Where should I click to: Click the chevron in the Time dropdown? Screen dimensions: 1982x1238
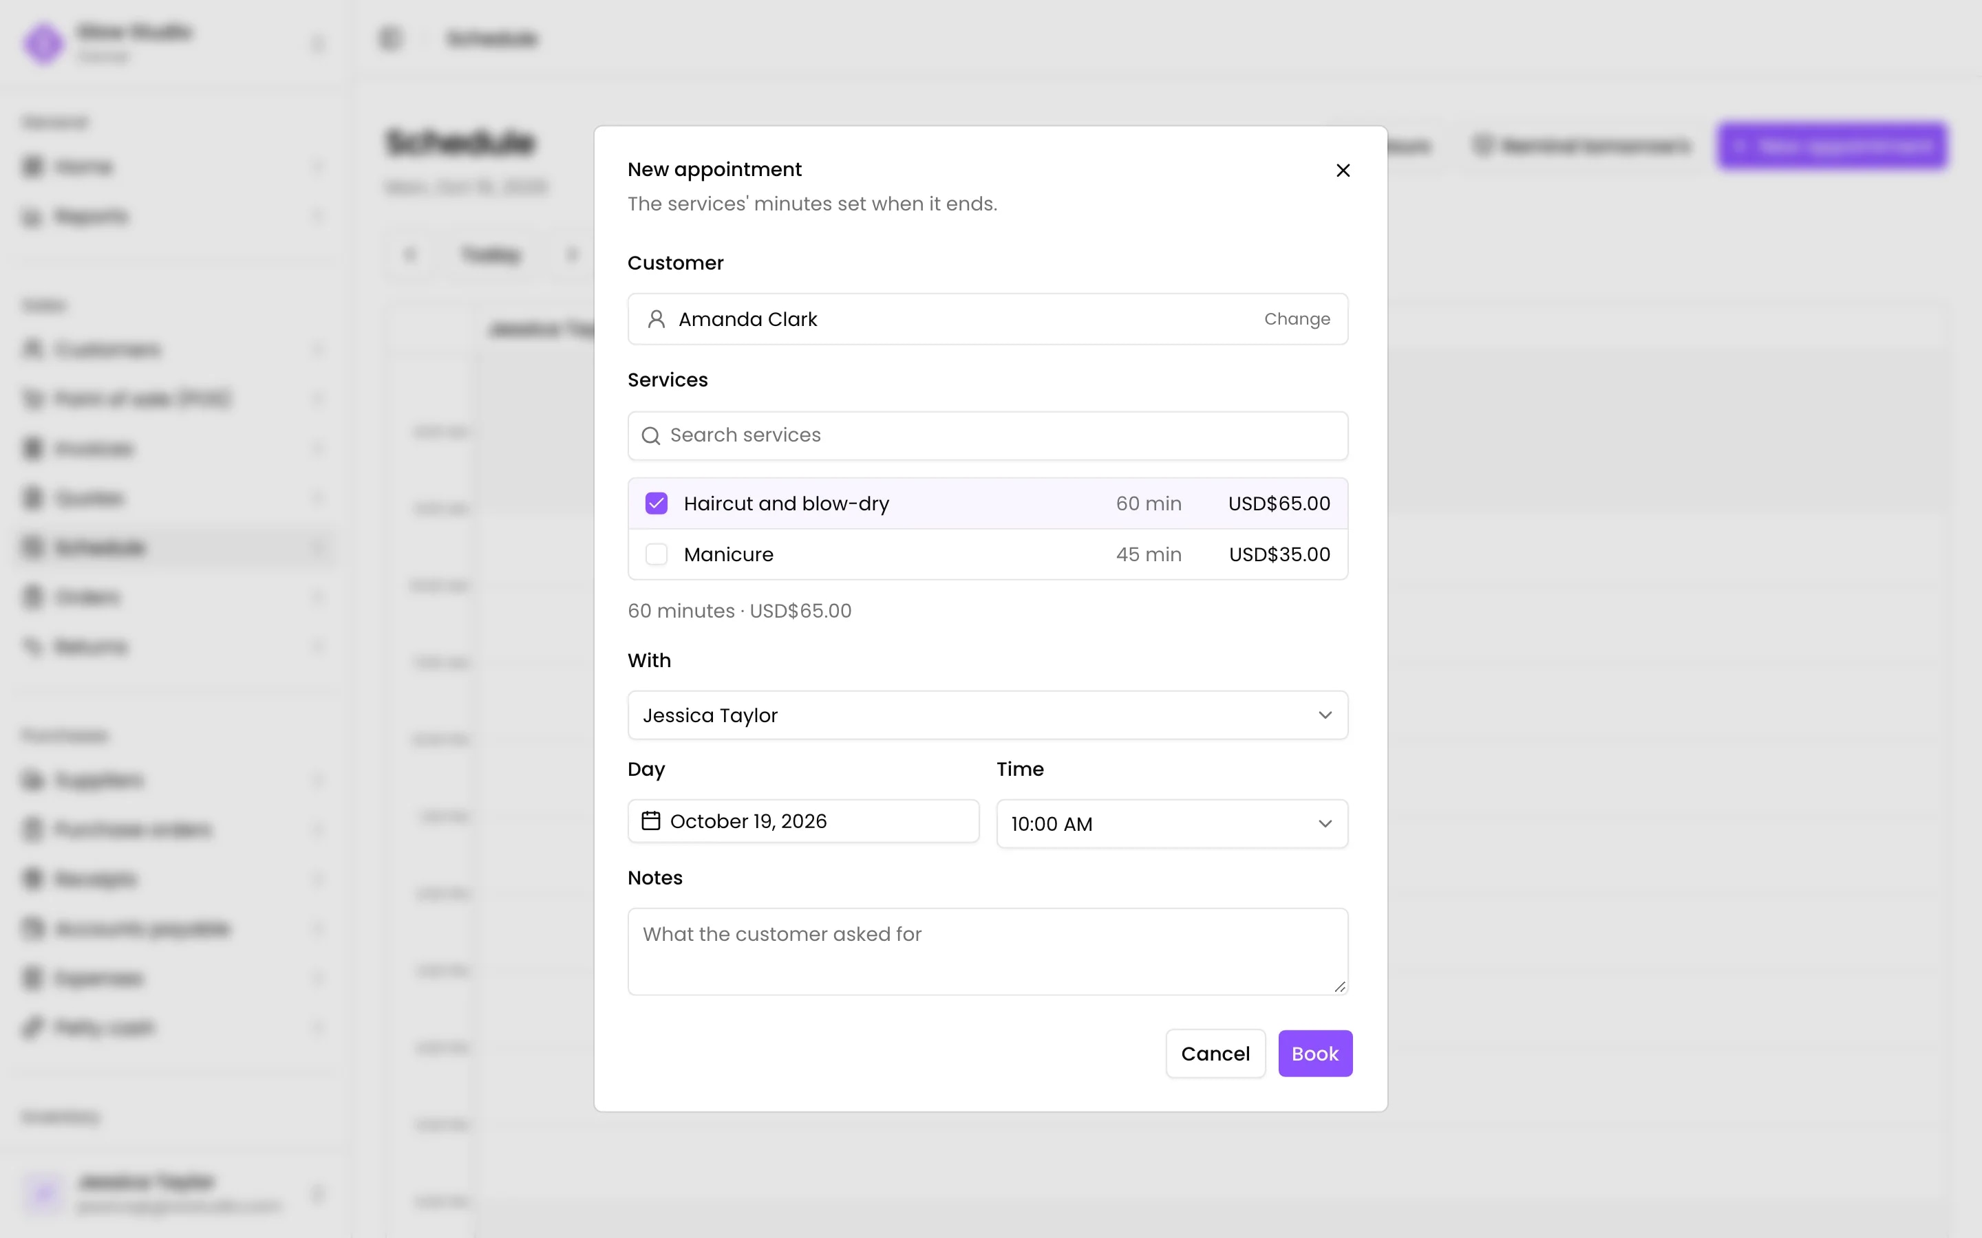click(x=1325, y=824)
